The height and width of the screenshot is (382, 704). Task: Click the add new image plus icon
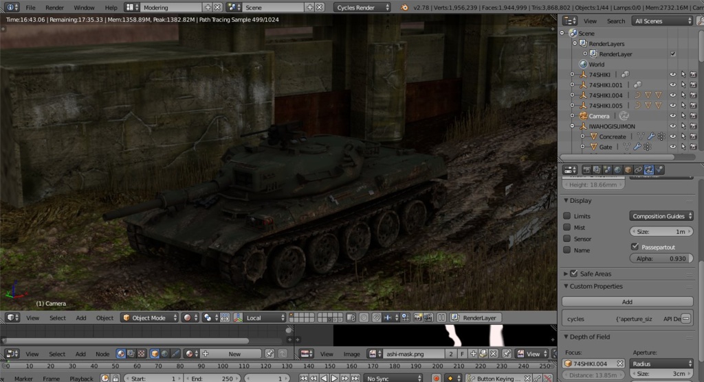(x=473, y=354)
